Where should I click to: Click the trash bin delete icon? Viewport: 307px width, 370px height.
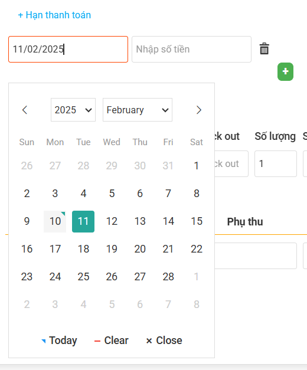coord(264,49)
